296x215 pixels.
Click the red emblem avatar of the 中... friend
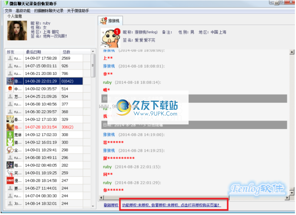coord(10,89)
